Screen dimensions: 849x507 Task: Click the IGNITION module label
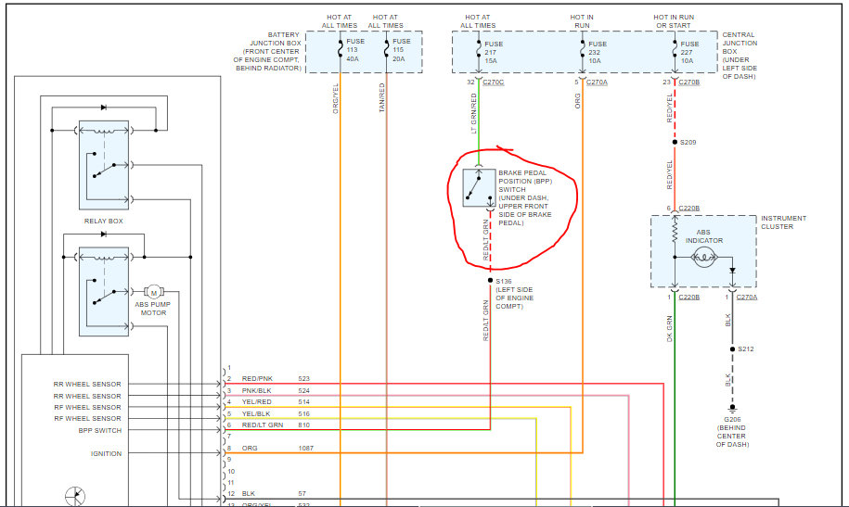tap(106, 453)
